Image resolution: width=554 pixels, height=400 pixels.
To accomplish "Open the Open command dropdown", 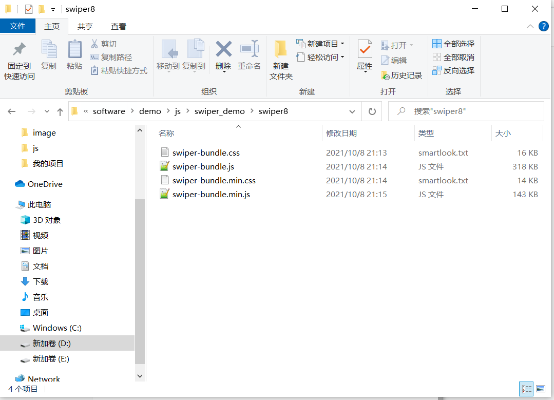I will 397,45.
